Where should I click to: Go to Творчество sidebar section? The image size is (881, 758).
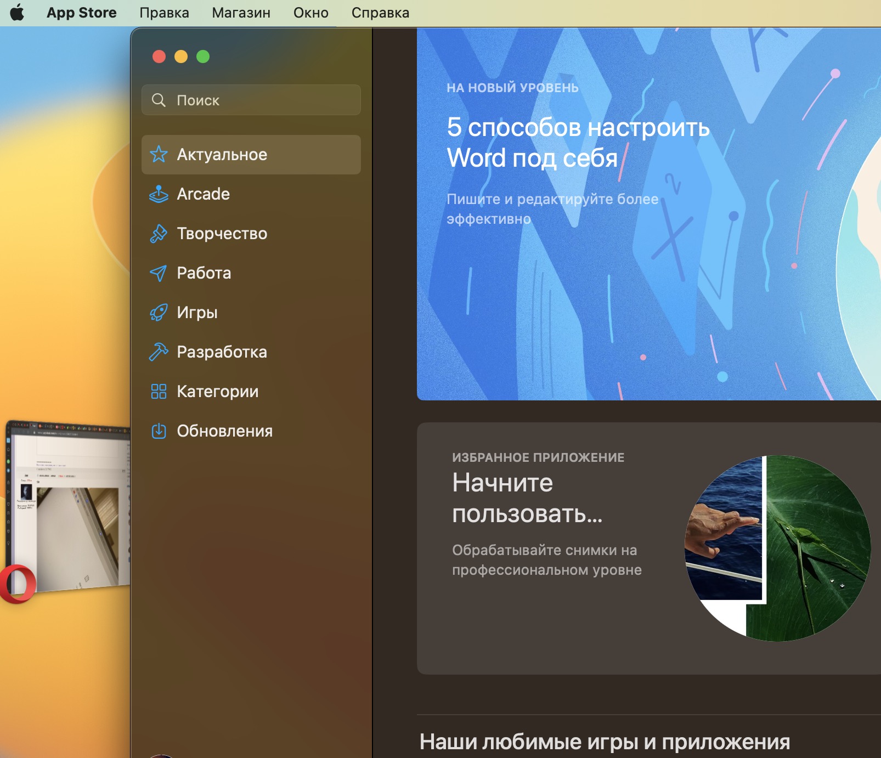click(x=251, y=234)
